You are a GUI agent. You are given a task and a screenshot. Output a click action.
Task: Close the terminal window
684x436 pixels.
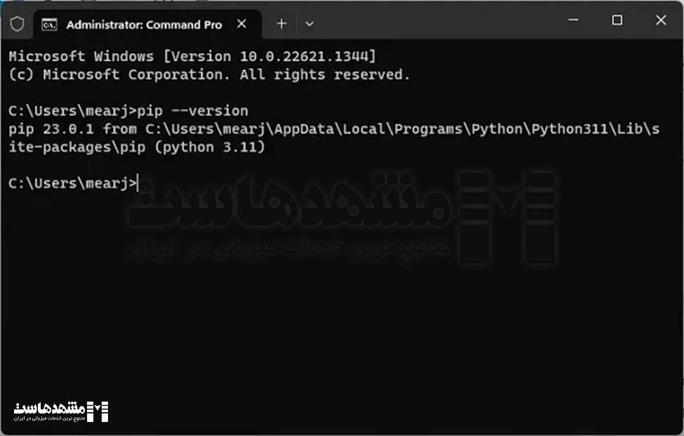click(x=660, y=20)
